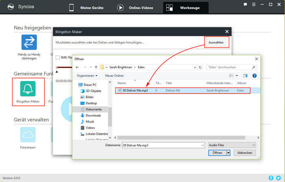
Task: Go back in the Öffnen dialog
Action: (77, 67)
